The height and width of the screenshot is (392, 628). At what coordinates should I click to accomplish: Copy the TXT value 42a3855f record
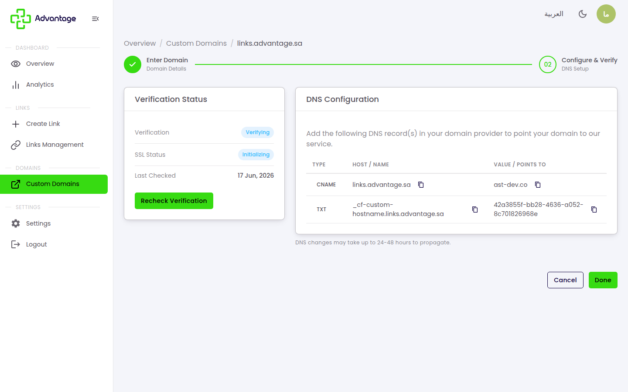(594, 210)
